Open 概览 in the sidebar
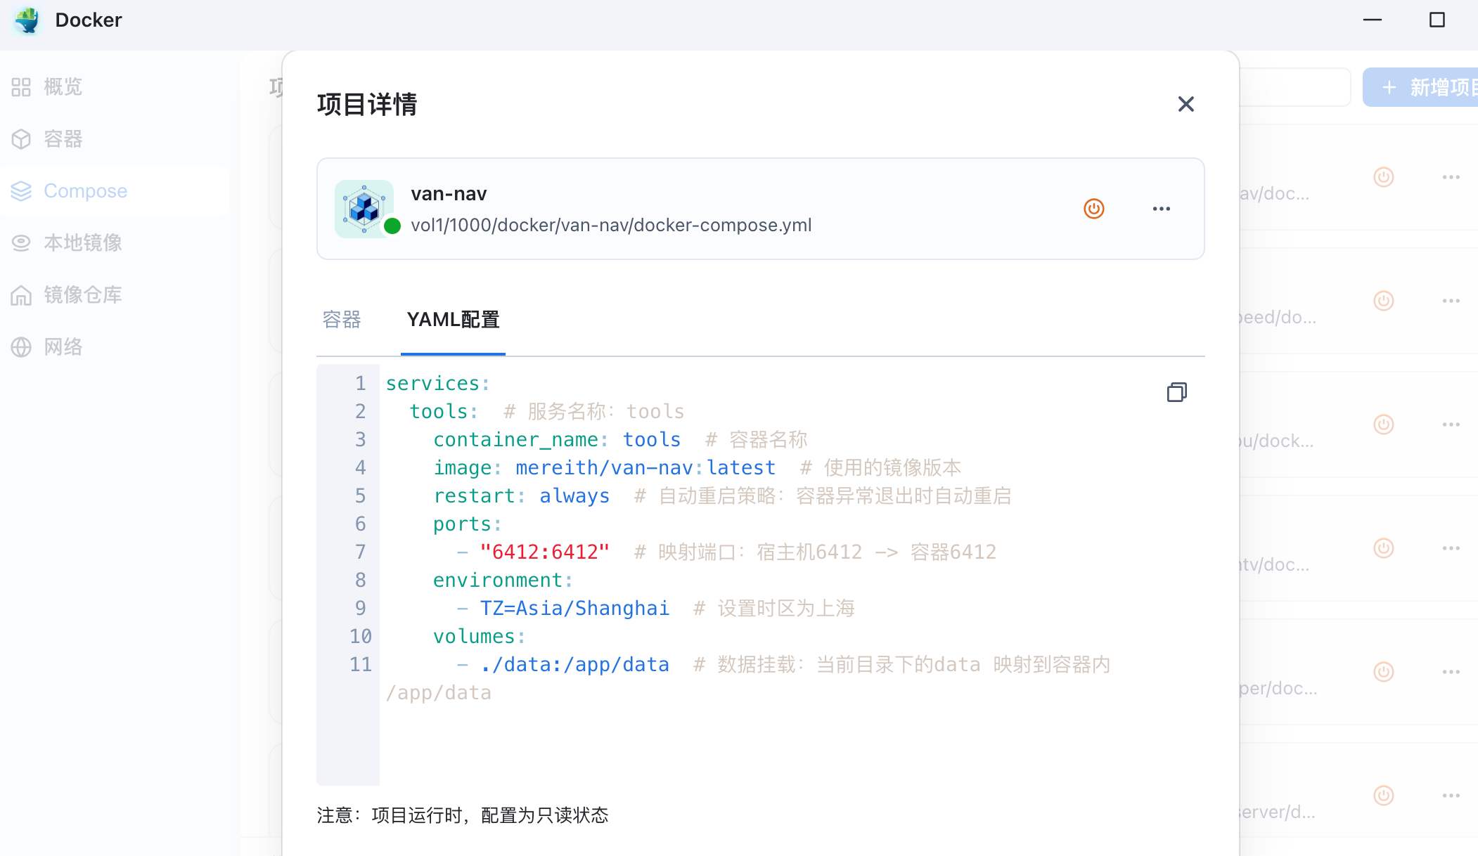 (x=63, y=87)
